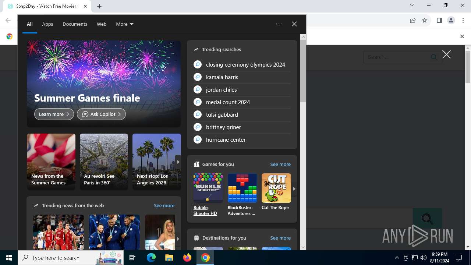Open 'Au revoir! See Paris in 360°' card

coord(104,162)
